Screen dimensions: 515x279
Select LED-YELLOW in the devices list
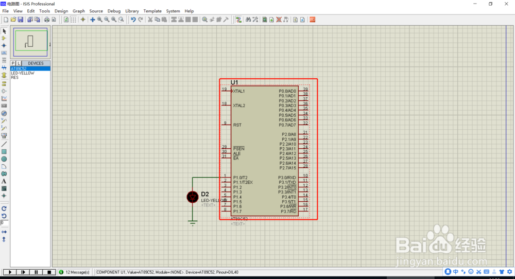[x=30, y=73]
